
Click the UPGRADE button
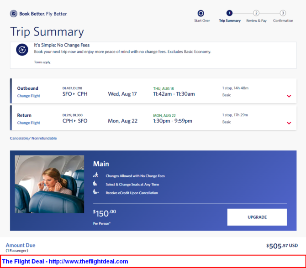click(257, 217)
